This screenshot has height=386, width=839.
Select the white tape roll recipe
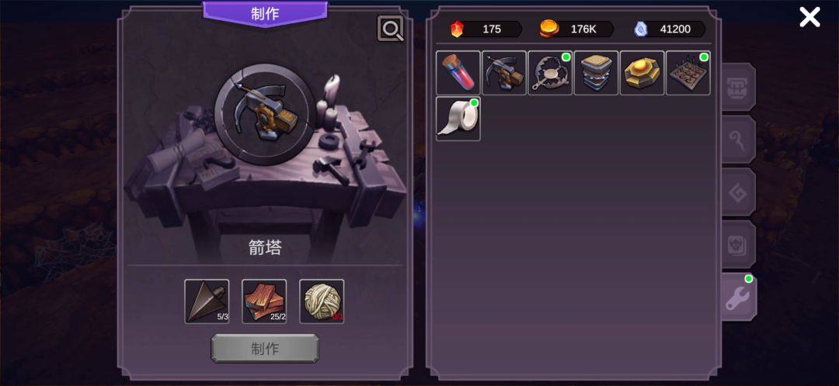[x=458, y=119]
